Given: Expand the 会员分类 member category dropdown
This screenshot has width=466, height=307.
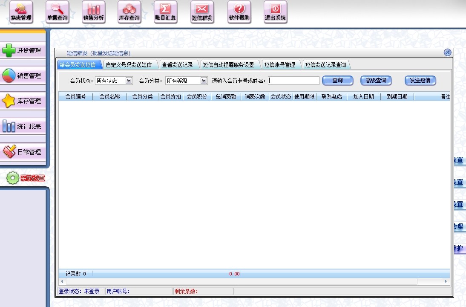Looking at the screenshot, I should pyautogui.click(x=204, y=81).
